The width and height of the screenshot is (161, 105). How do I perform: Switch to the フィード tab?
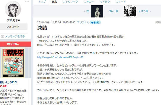(x=121, y=2)
